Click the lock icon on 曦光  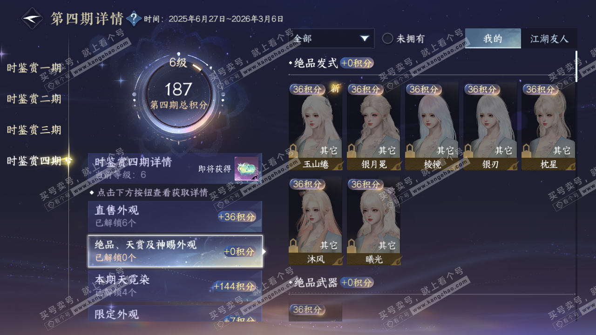click(x=352, y=245)
